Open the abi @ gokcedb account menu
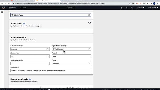 point(153,8)
